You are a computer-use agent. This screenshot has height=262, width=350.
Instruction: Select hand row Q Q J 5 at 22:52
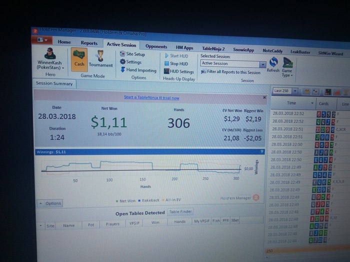pyautogui.click(x=310, y=122)
